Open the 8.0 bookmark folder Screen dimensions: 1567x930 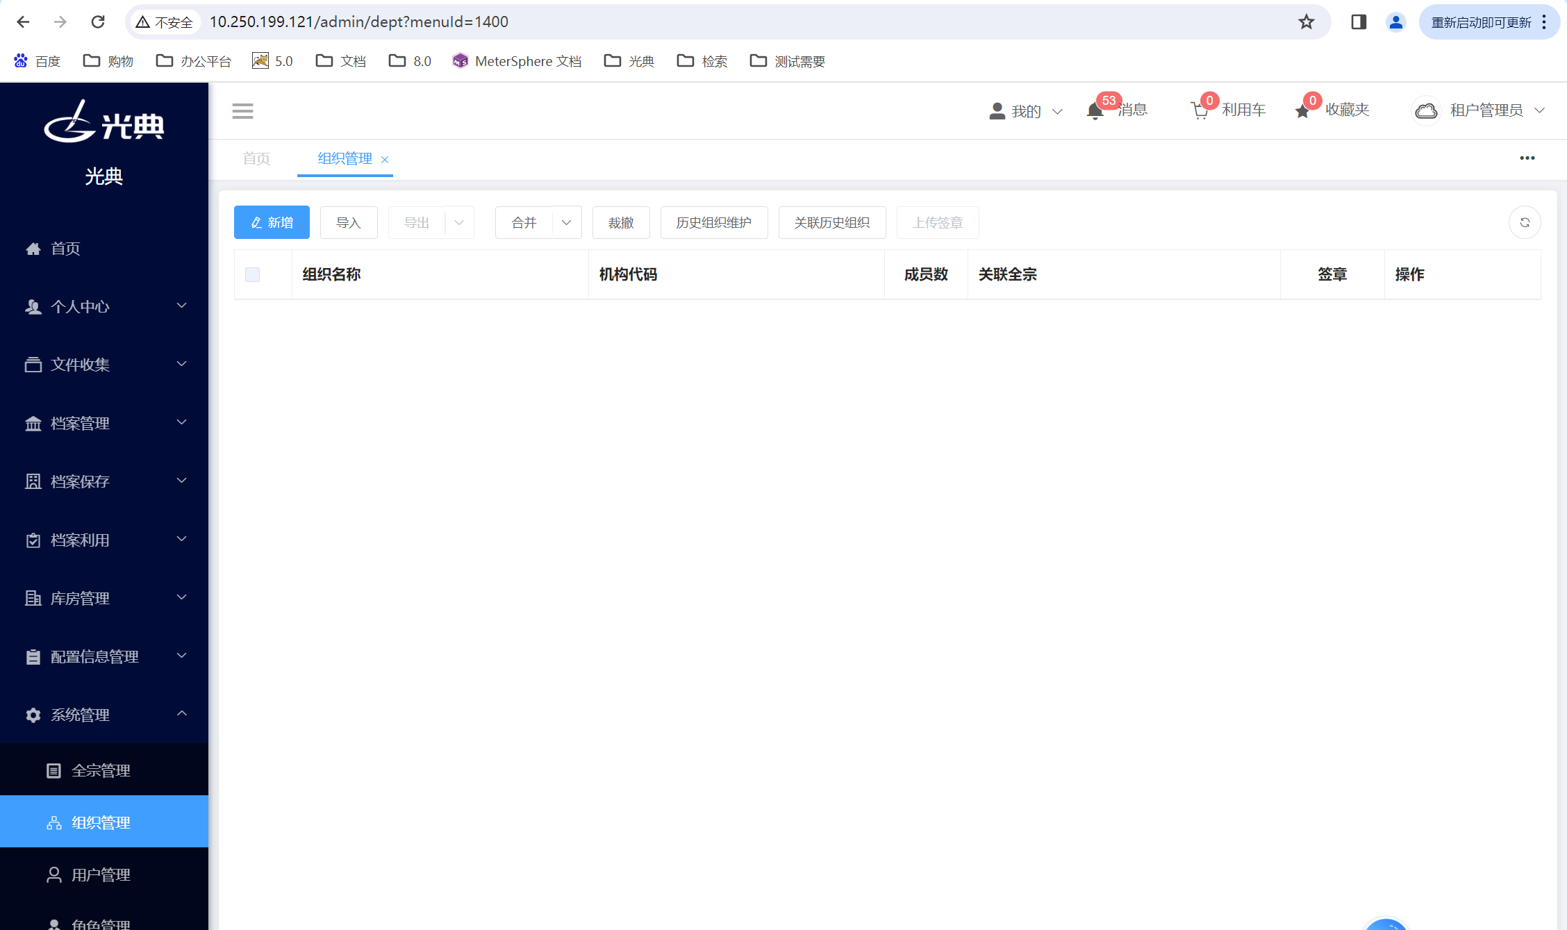pyautogui.click(x=410, y=61)
